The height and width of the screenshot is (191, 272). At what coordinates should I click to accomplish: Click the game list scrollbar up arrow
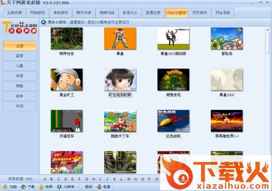click(267, 29)
